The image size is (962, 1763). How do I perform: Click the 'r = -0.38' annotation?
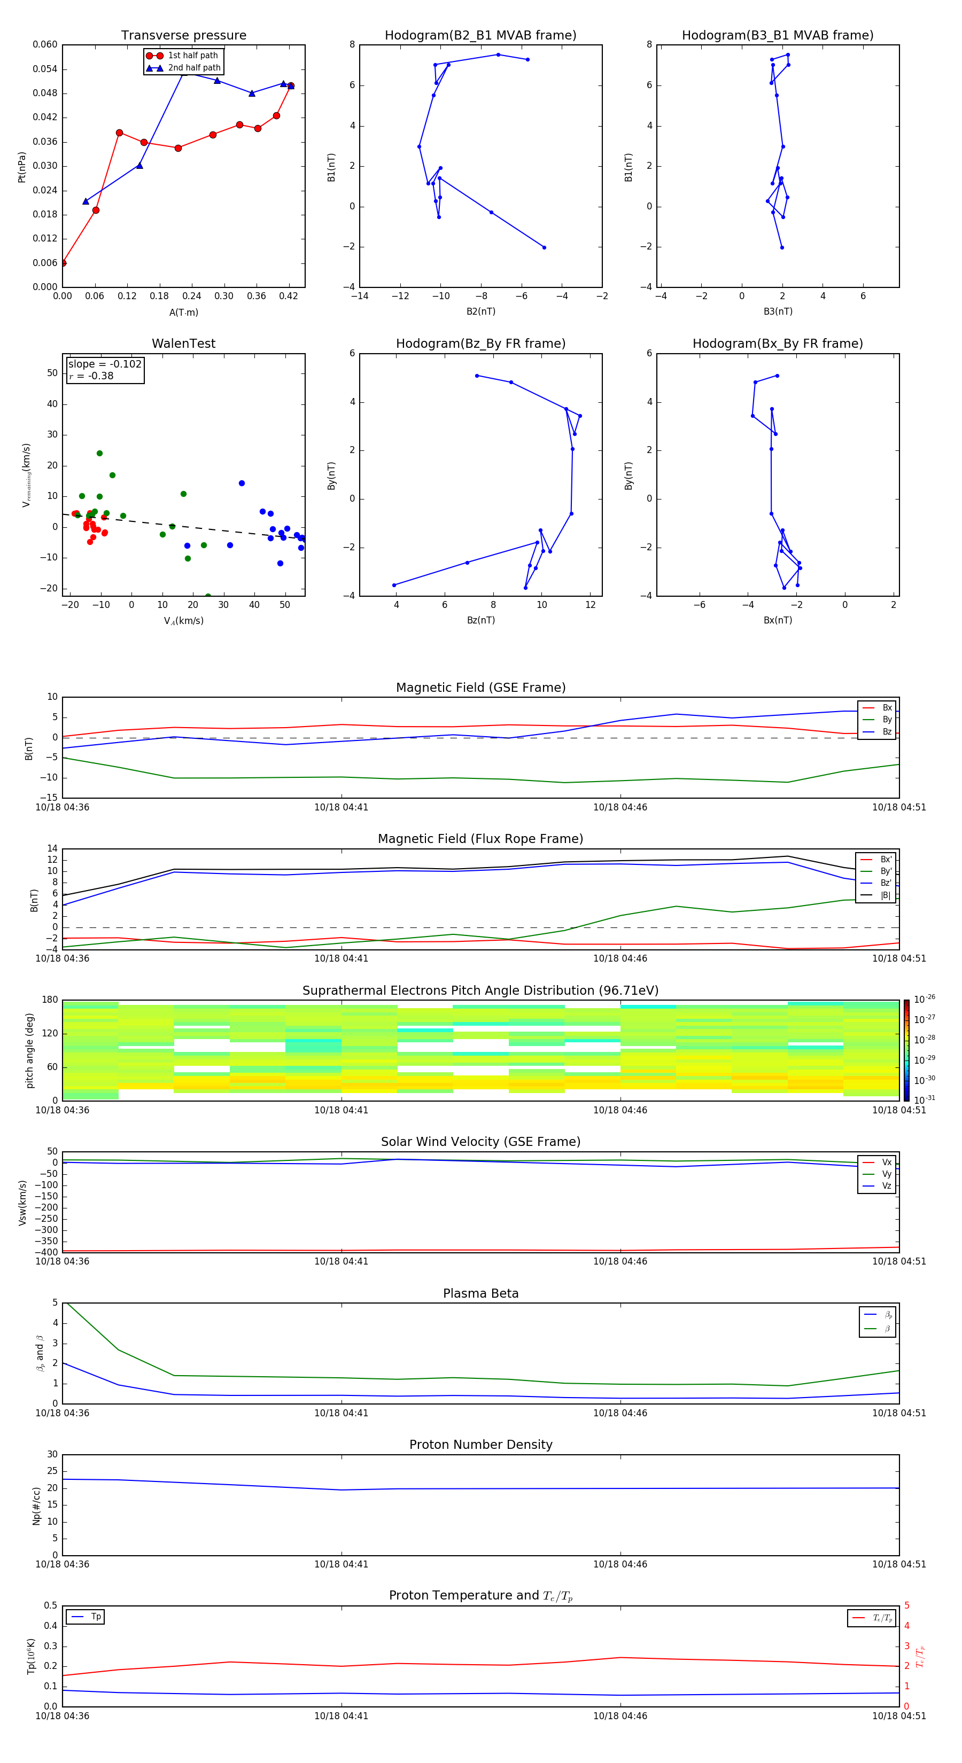pos(91,376)
